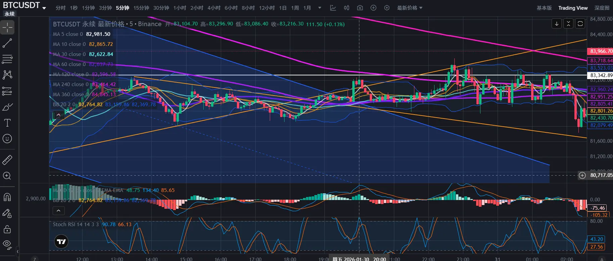
Task: Switch to the 1周 interval
Action: coord(295,8)
